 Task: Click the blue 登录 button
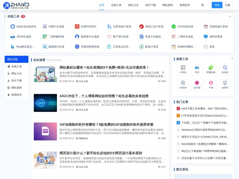(217, 5)
